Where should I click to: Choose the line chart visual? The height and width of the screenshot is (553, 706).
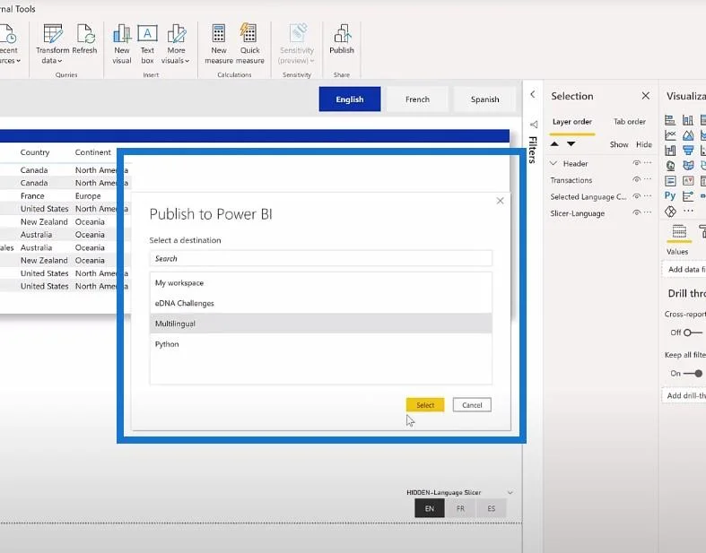[670, 135]
